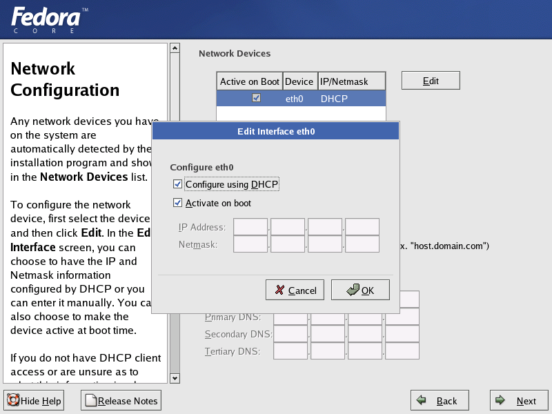Image resolution: width=552 pixels, height=414 pixels.
Task: Select the third Primary DNS octet field
Action: (x=365, y=319)
